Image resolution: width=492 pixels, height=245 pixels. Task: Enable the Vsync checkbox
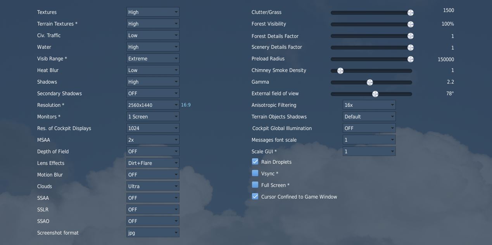click(255, 173)
